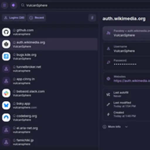
Task: Open the hamburger menu icon
Action: pyautogui.click(x=4, y=5)
